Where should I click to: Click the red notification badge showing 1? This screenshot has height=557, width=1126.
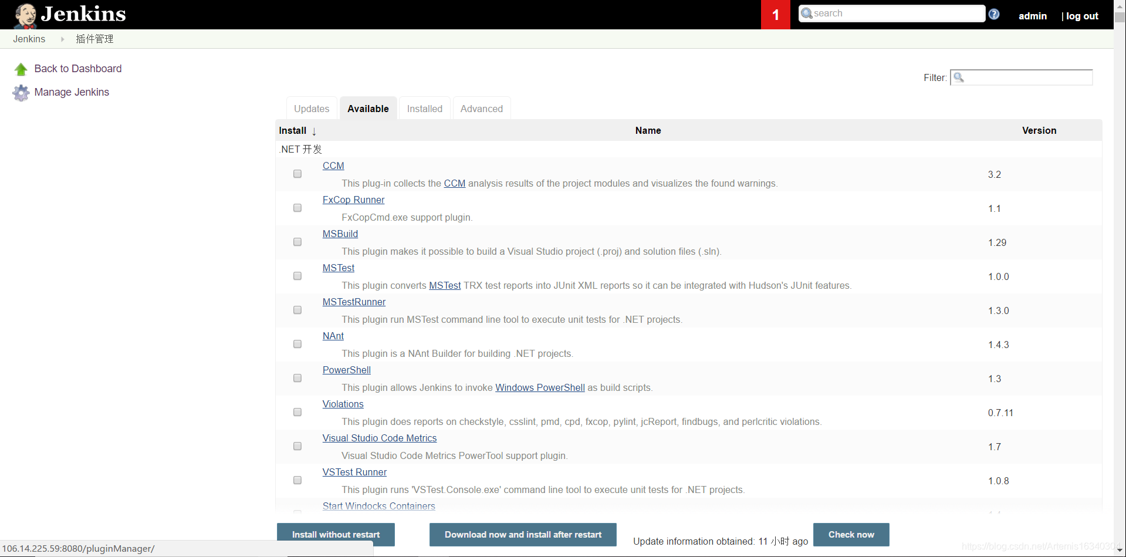[x=776, y=15]
